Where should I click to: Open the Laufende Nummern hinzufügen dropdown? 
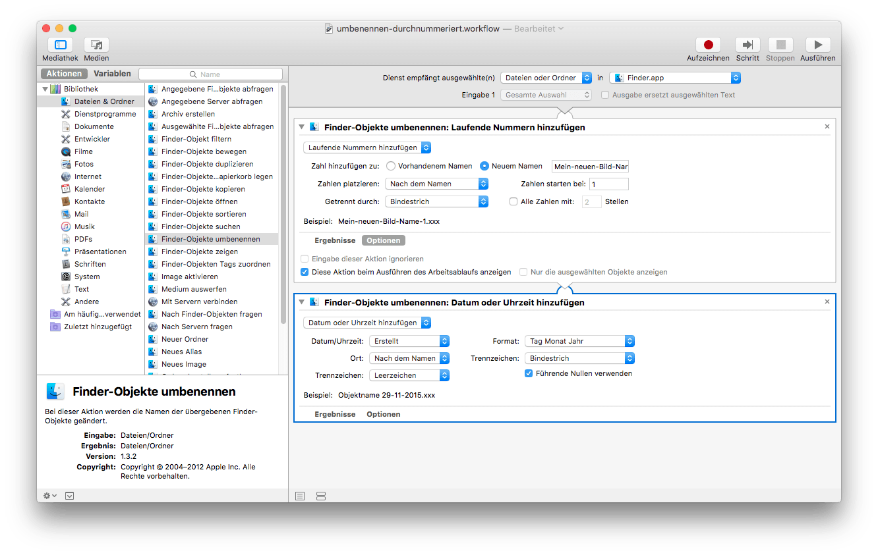tap(367, 147)
